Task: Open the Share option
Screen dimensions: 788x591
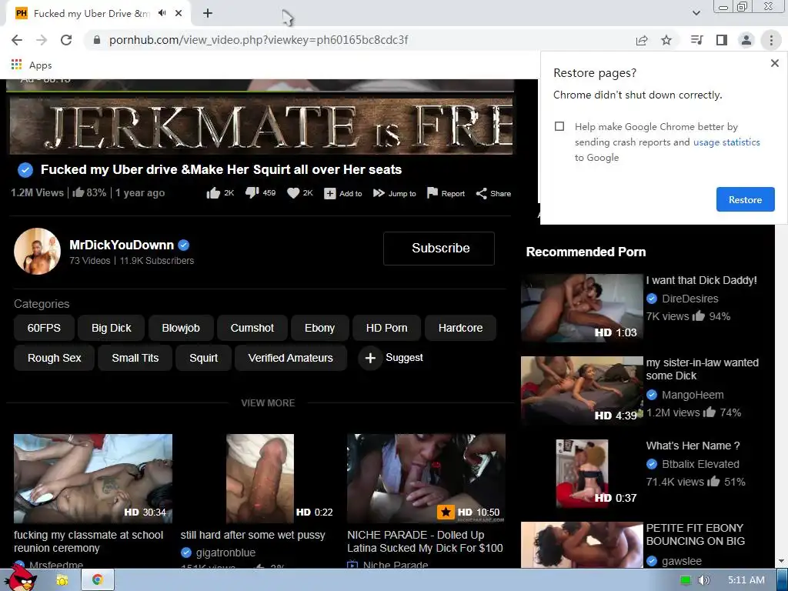Action: 493,193
